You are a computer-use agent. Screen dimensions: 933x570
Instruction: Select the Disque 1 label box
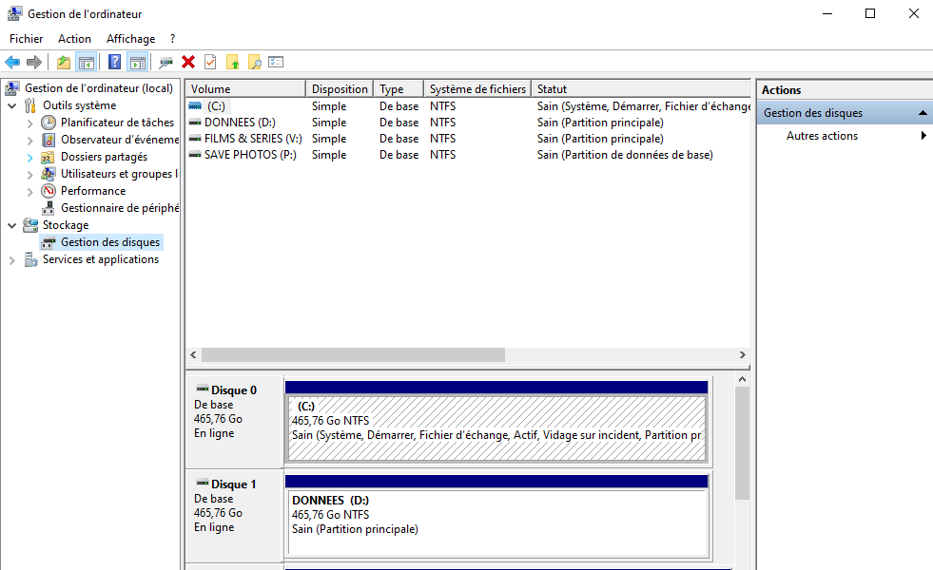pyautogui.click(x=235, y=515)
